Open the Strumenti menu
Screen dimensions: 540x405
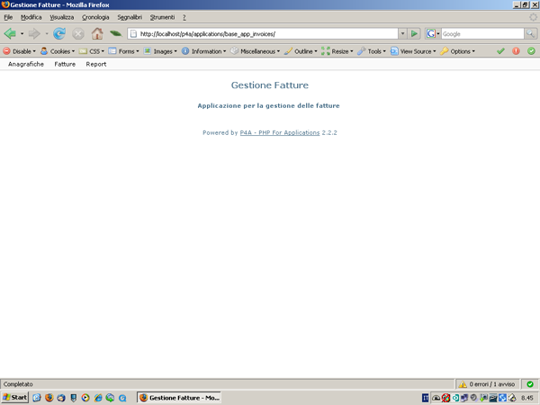[x=162, y=17]
